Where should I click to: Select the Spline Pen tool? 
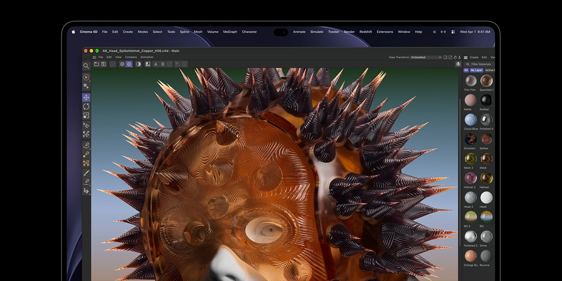[x=86, y=145]
